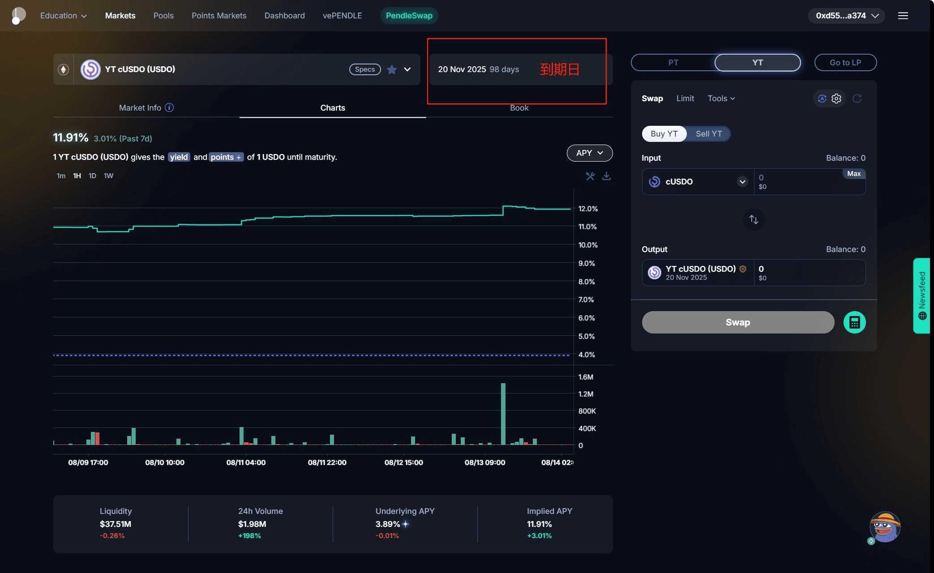Image resolution: width=934 pixels, height=573 pixels.
Task: Select the Swap tab
Action: pos(652,98)
